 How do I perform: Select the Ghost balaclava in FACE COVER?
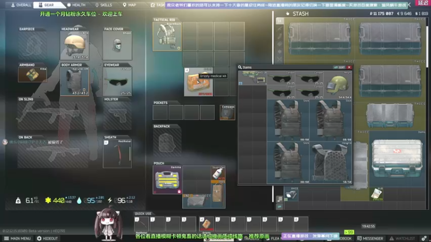point(117,45)
